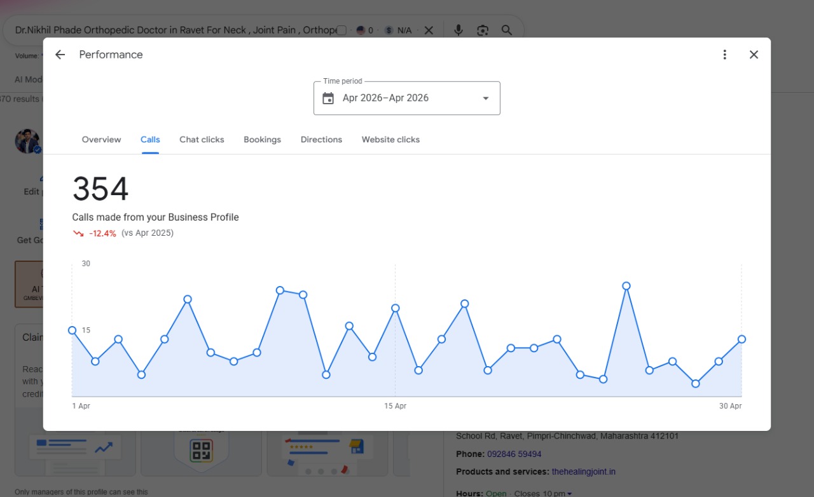This screenshot has width=814, height=497.
Task: Select the Directions tab
Action: pyautogui.click(x=321, y=140)
